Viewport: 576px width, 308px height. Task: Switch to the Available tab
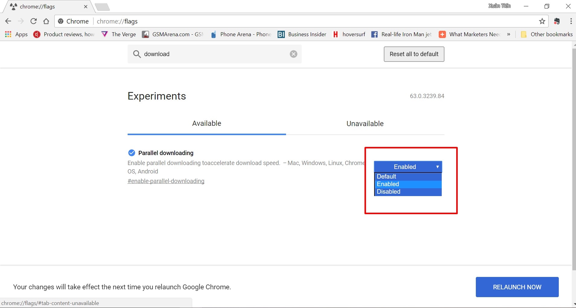click(x=206, y=123)
